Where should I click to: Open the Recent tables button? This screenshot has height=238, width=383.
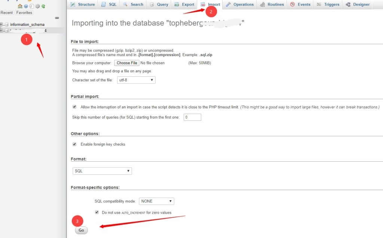(x=7, y=12)
